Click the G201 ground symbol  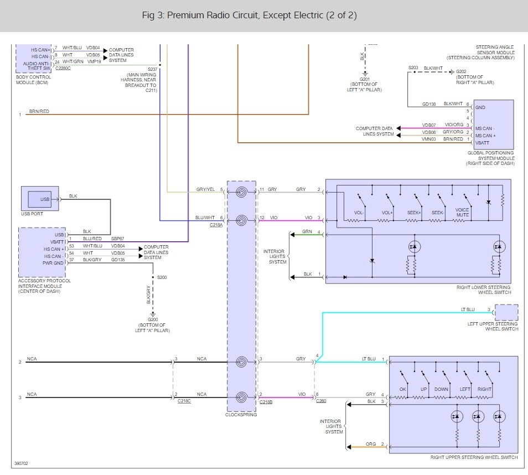[x=364, y=73]
